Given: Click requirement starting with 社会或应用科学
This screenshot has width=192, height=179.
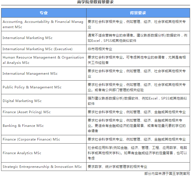Looking at the screenshot, I should coord(137,153).
